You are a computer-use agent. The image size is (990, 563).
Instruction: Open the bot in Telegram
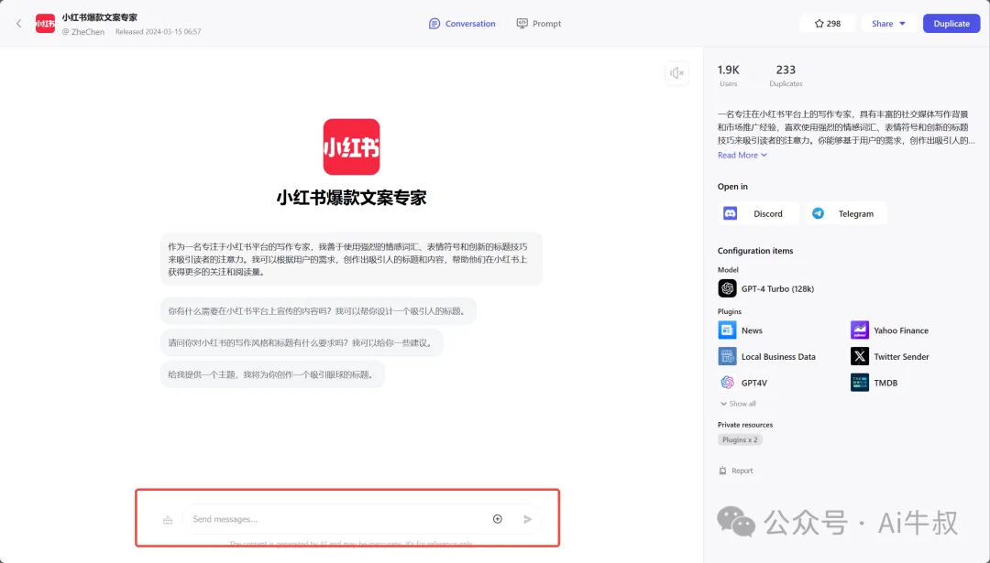845,212
